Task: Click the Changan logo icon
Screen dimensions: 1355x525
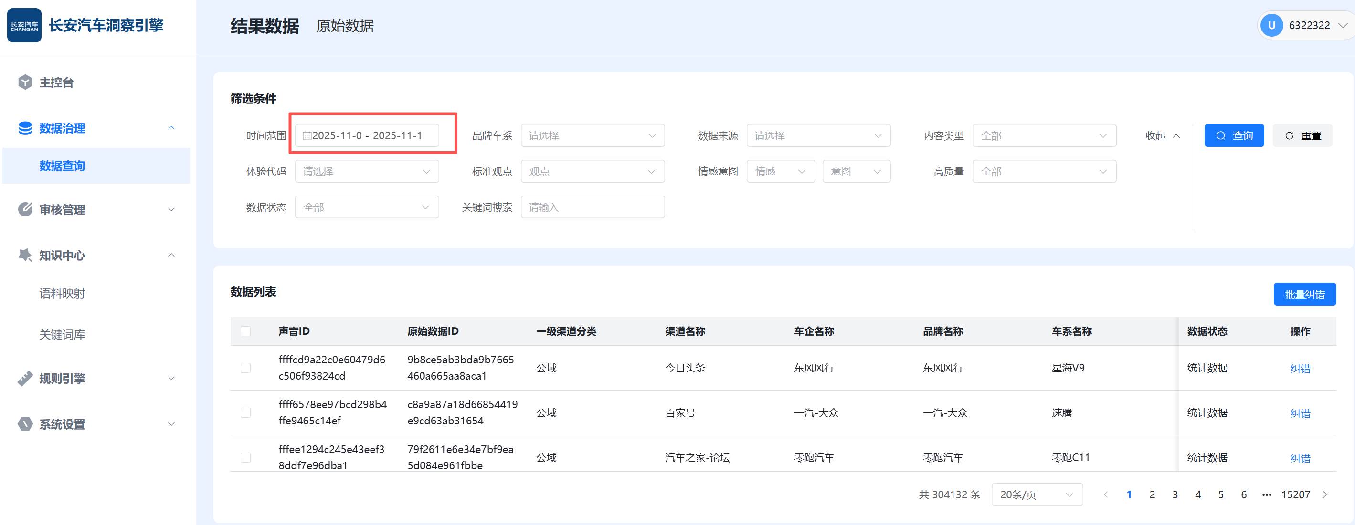Action: click(x=24, y=25)
